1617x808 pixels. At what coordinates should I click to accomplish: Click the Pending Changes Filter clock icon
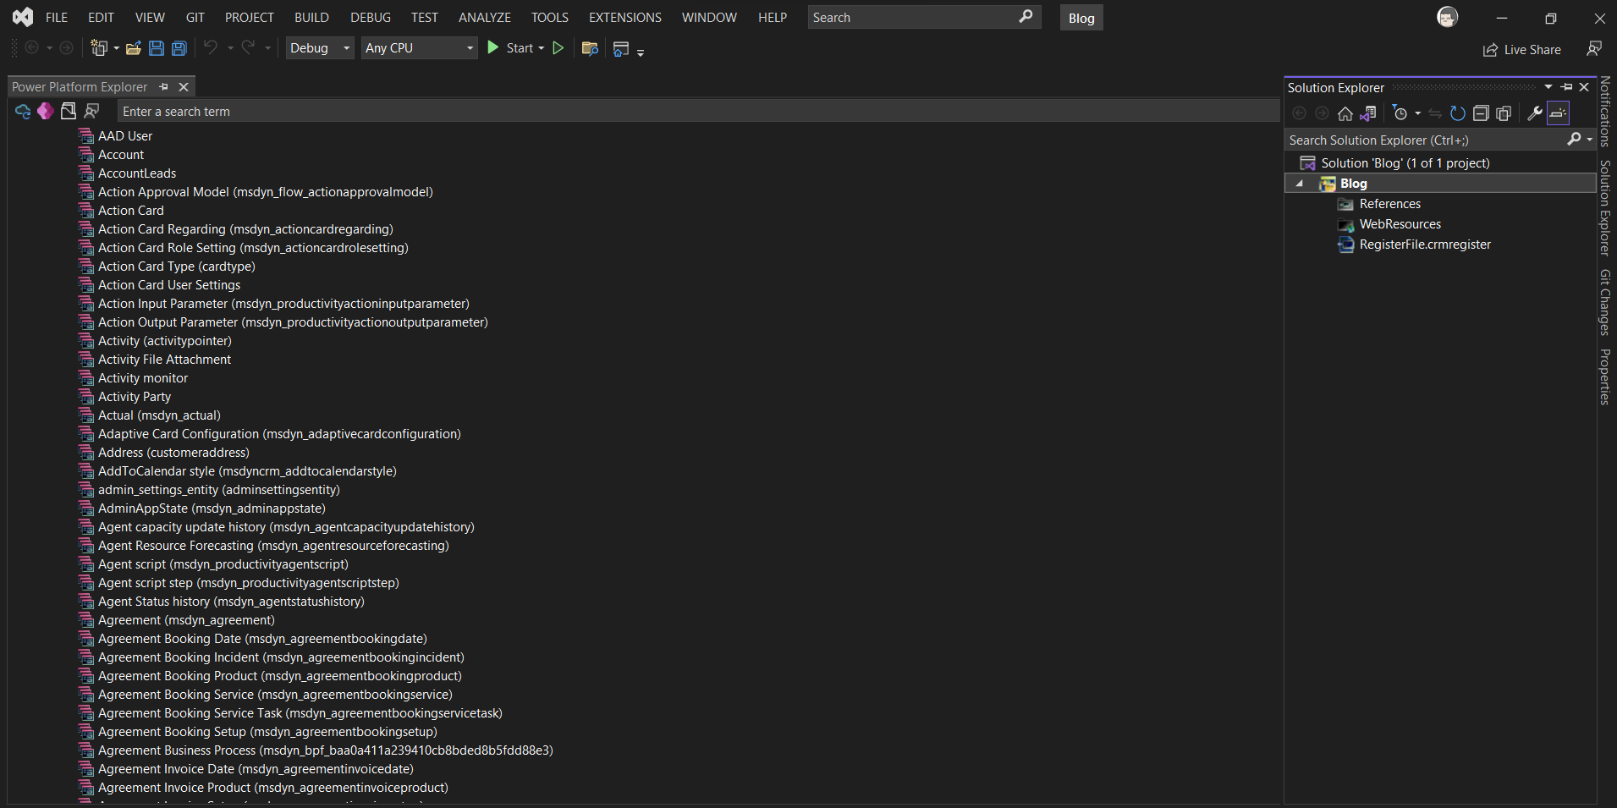click(x=1400, y=113)
